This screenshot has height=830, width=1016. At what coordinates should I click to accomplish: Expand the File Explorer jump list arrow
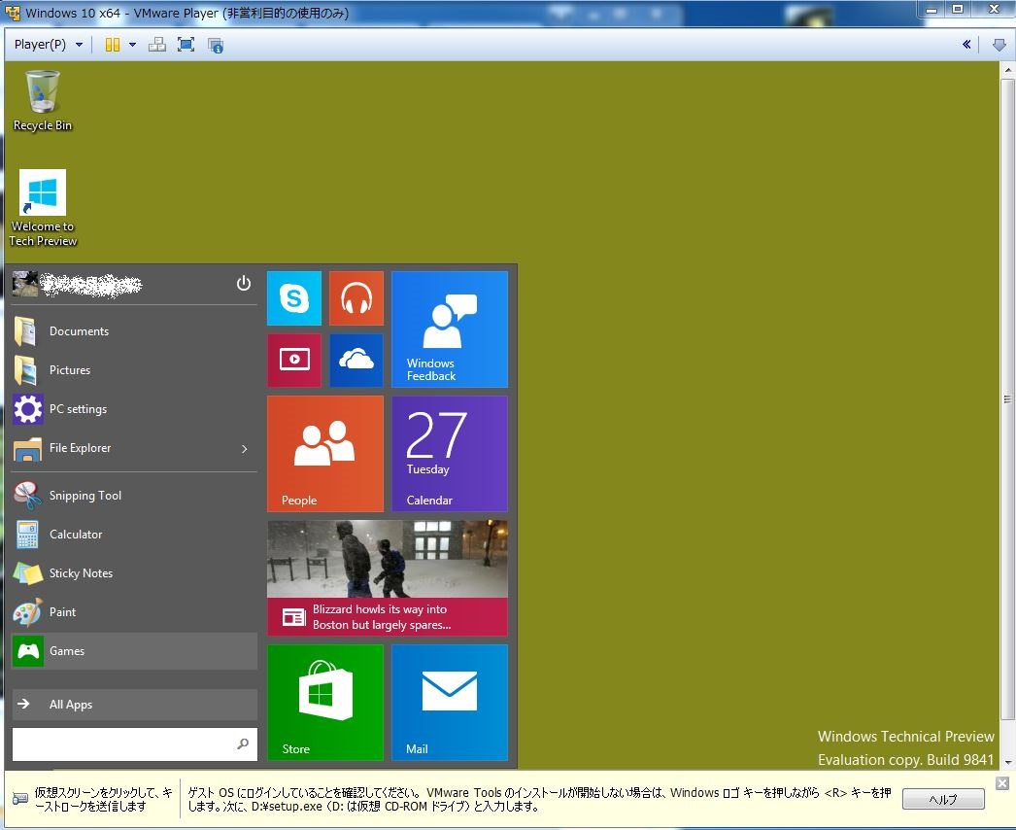[x=245, y=449]
